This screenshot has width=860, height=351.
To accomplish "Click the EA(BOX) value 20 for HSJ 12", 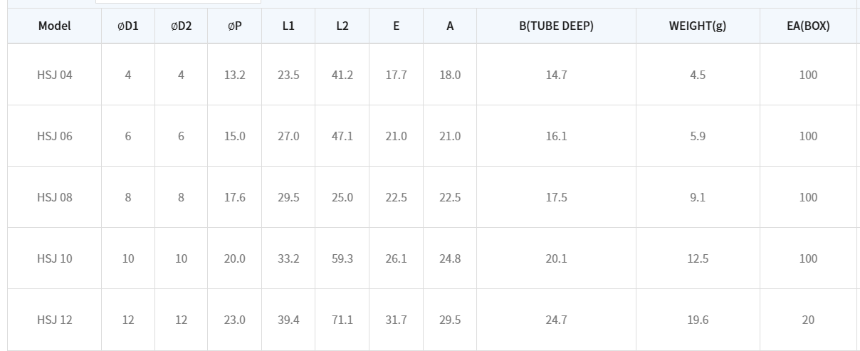I will 808,320.
